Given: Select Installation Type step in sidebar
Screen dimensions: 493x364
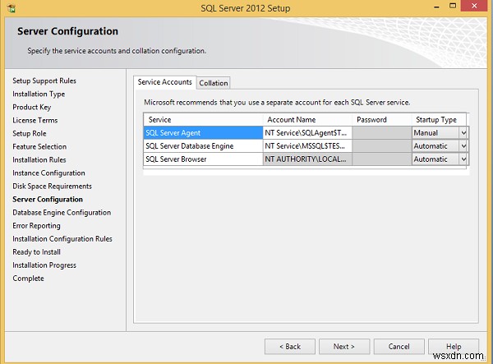Looking at the screenshot, I should (39, 94).
